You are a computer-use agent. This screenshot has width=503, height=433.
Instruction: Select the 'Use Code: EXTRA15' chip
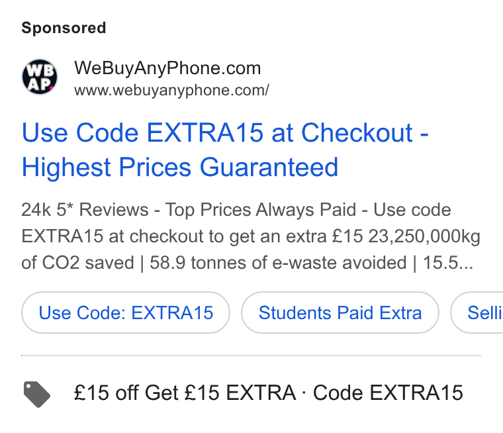[126, 313]
